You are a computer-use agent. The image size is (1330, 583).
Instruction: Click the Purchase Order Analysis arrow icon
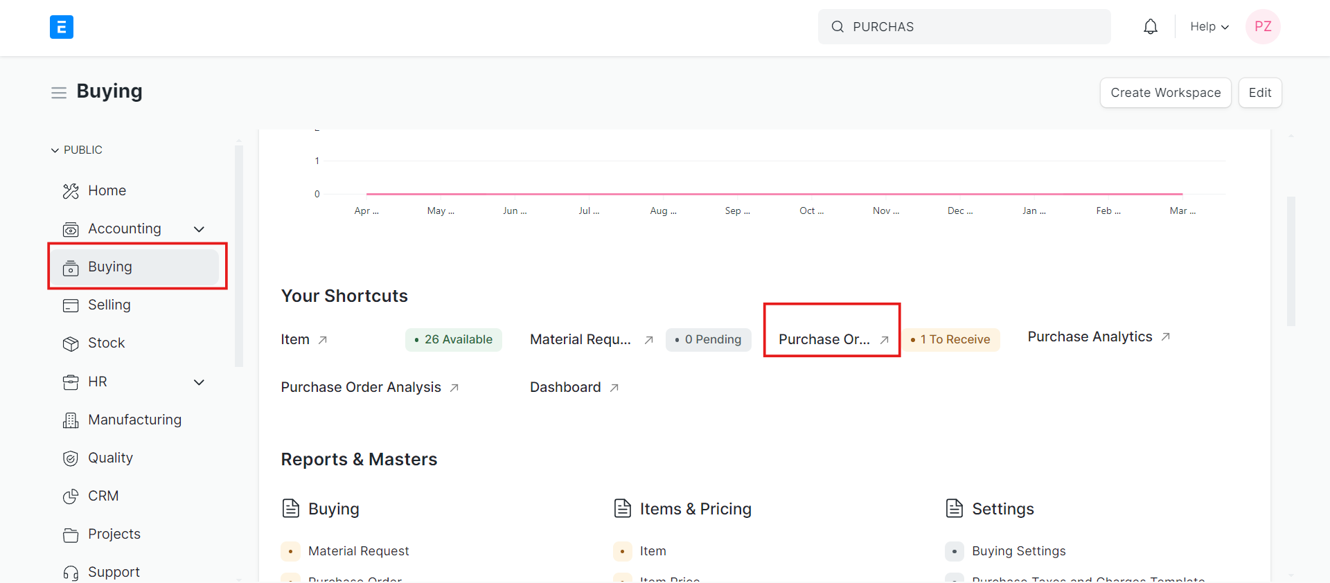point(454,388)
